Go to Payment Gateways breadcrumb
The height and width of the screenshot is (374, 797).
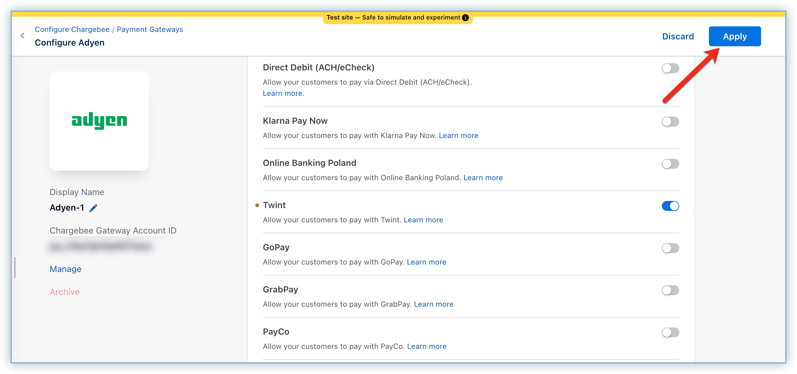click(150, 29)
